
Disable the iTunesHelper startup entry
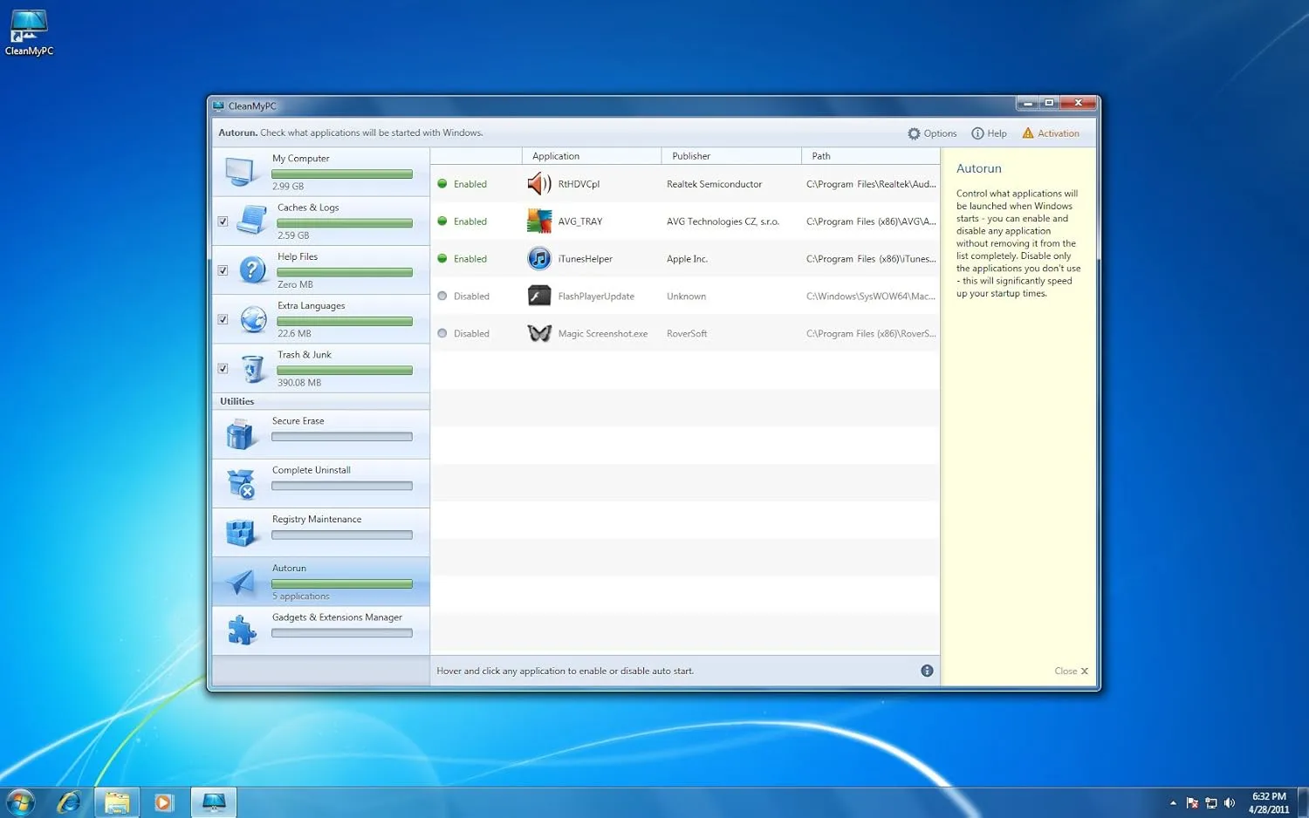pos(471,258)
